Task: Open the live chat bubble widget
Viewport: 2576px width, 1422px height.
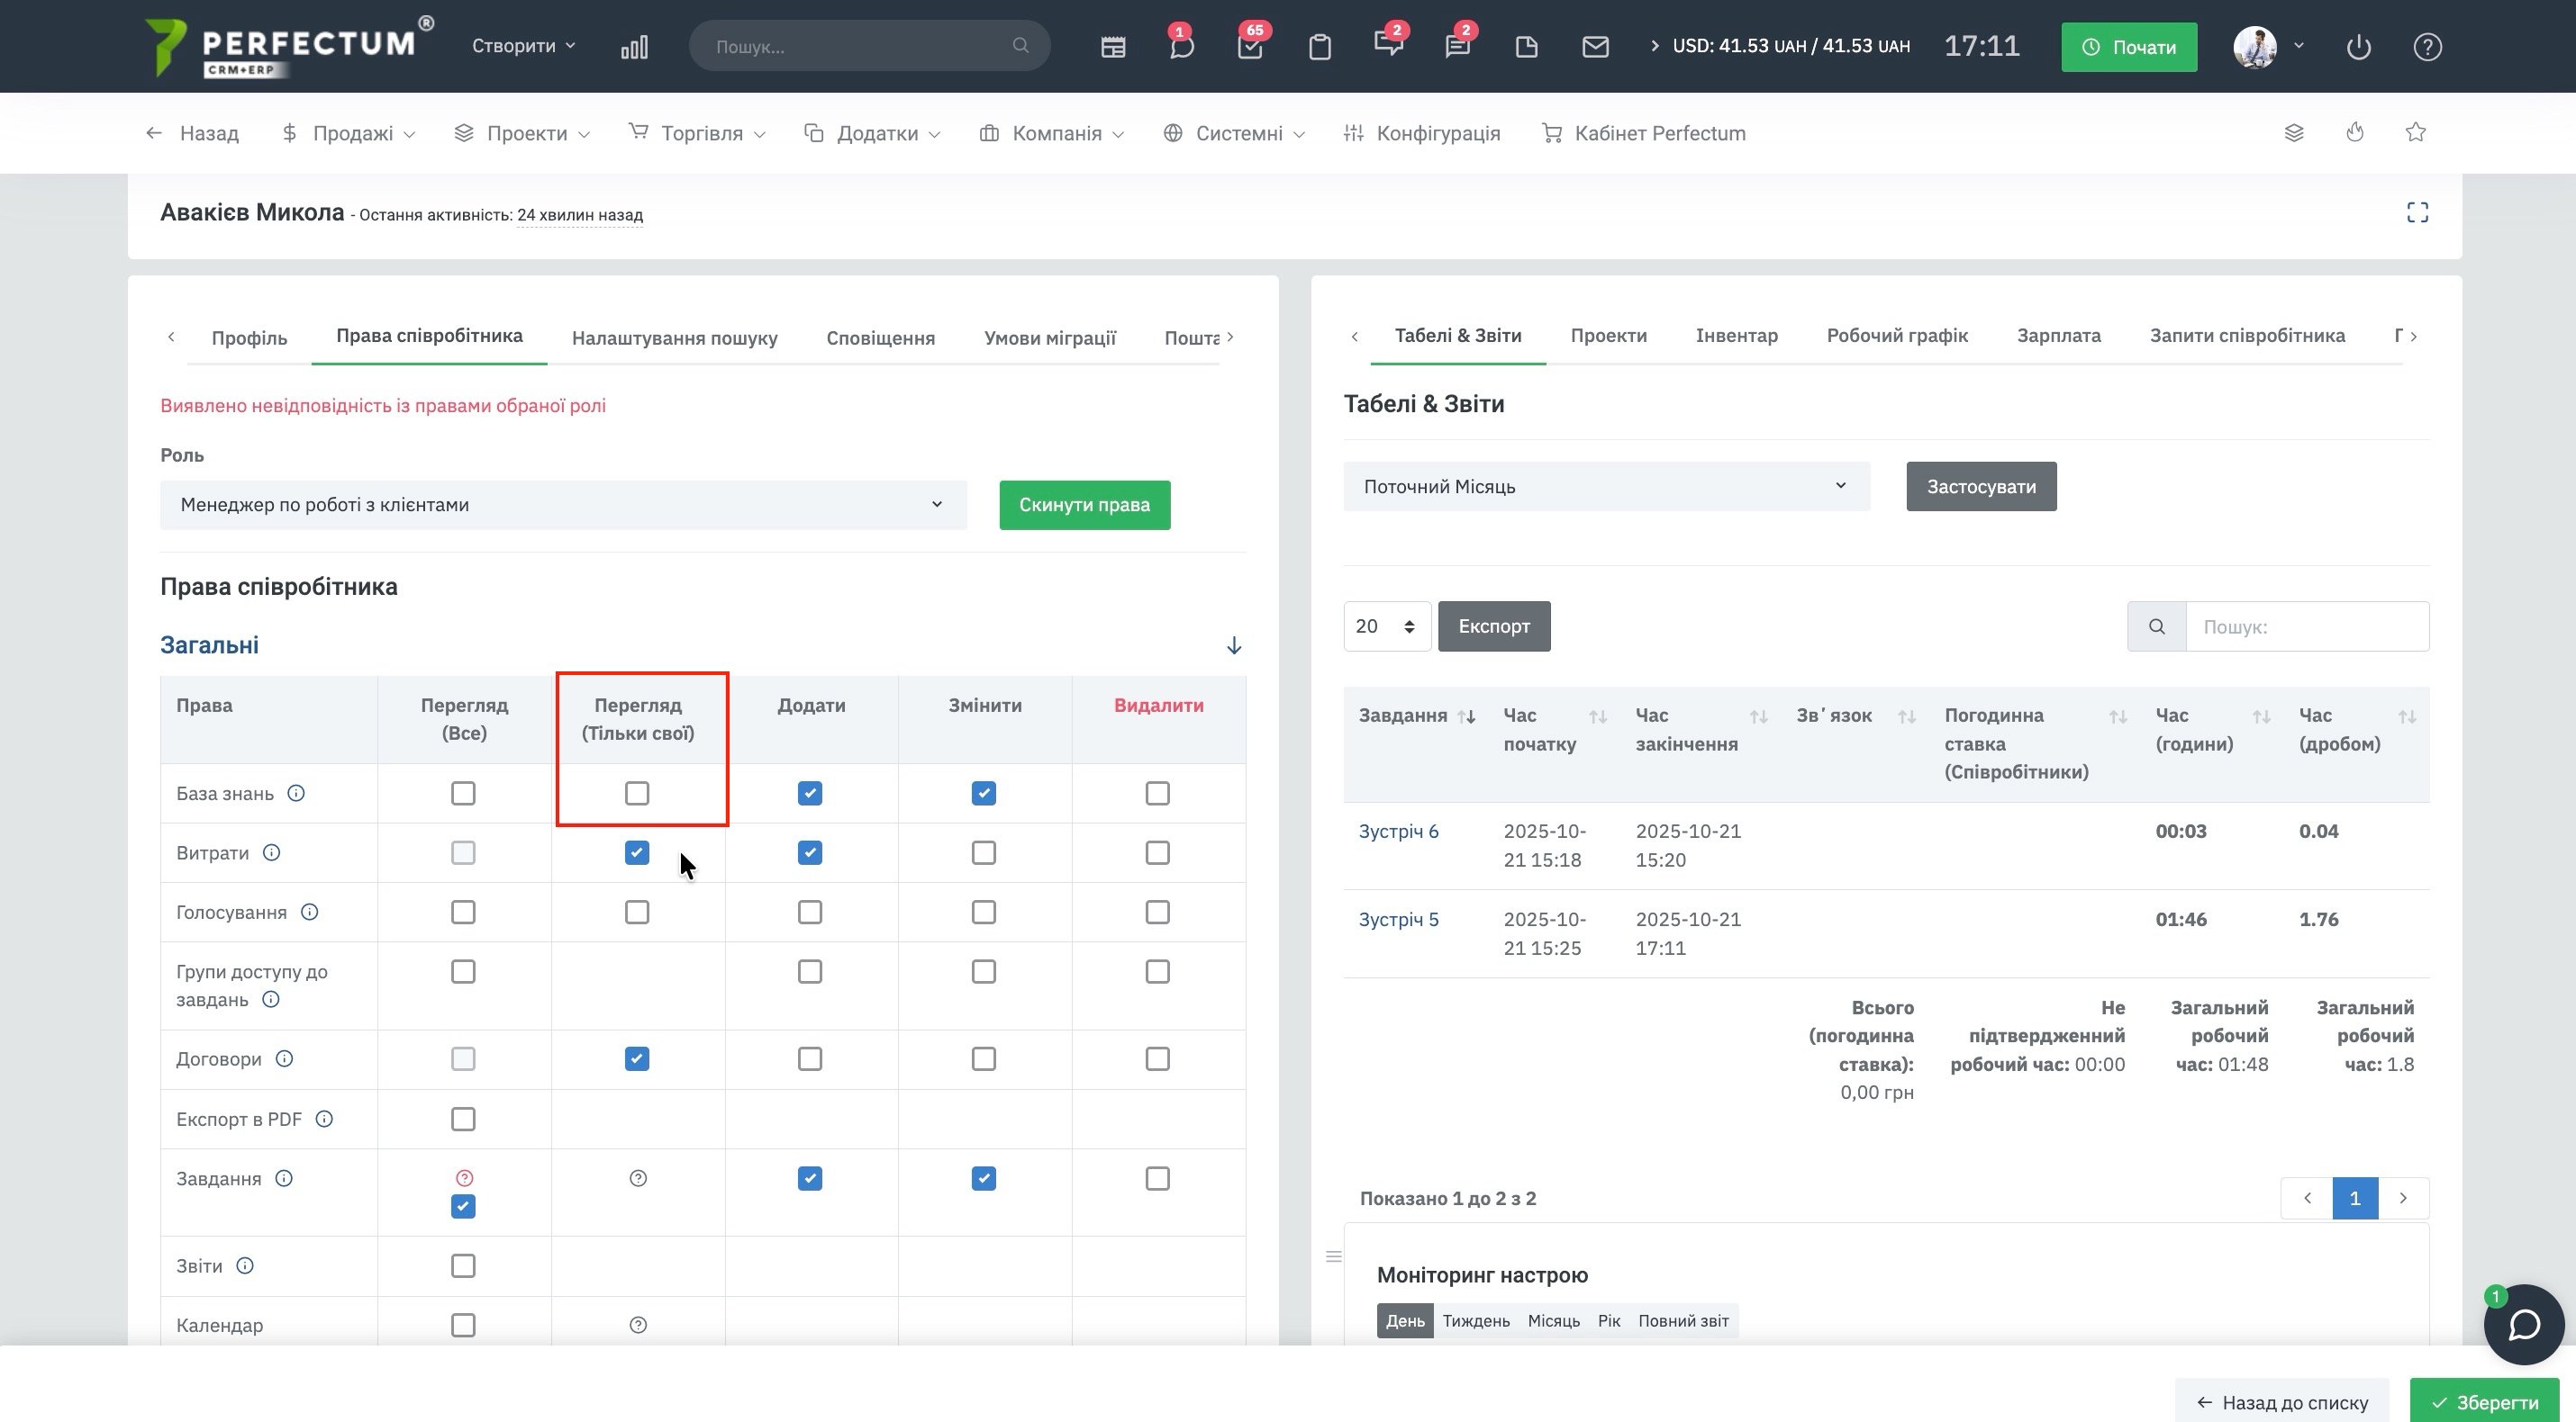Action: click(x=2523, y=1325)
